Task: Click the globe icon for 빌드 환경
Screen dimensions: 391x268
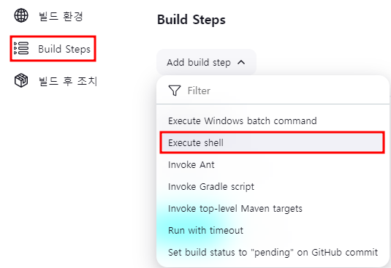Action: tap(21, 15)
